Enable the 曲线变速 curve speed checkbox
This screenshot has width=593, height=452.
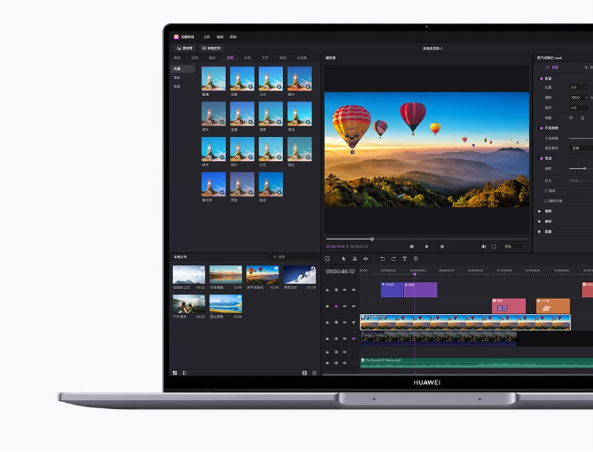pos(545,201)
